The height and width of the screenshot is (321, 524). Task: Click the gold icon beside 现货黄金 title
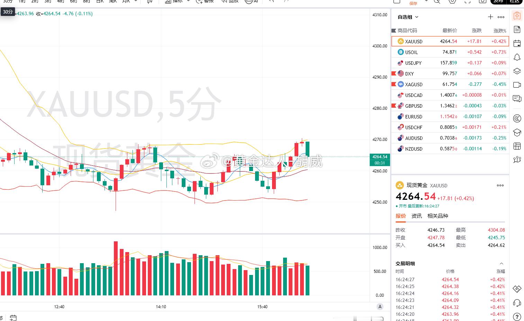[x=400, y=185]
